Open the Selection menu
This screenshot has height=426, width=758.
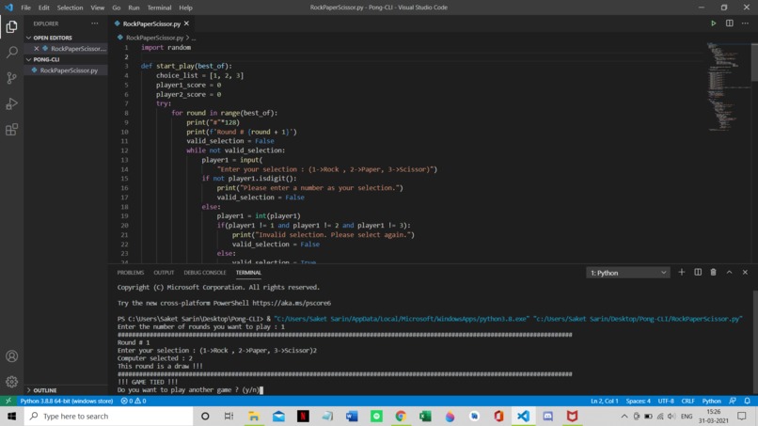[x=71, y=8]
